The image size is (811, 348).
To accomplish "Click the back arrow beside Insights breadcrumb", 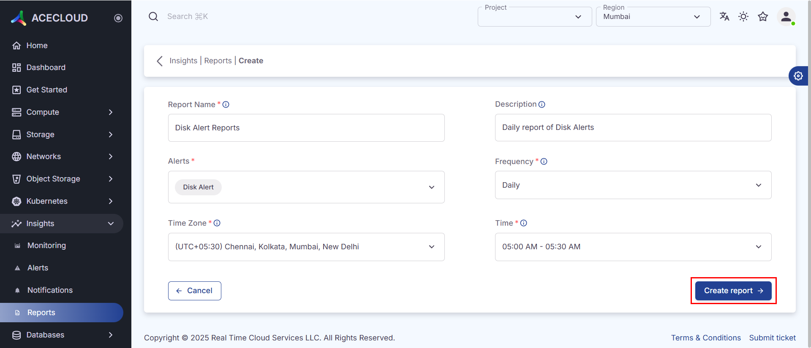I will point(160,61).
